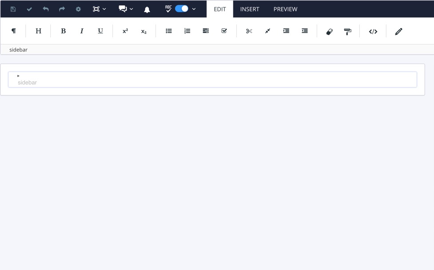Expand the sidebar disclosure triangle

point(18,76)
